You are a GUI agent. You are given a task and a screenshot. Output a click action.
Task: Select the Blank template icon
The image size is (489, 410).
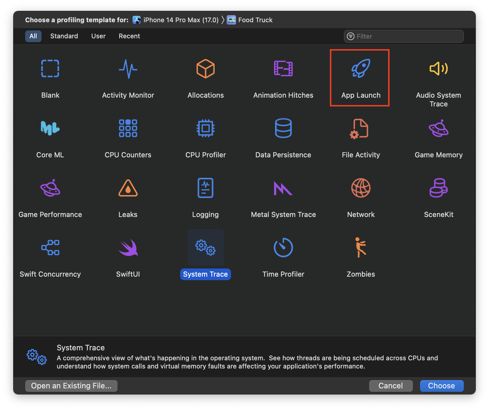coord(50,69)
